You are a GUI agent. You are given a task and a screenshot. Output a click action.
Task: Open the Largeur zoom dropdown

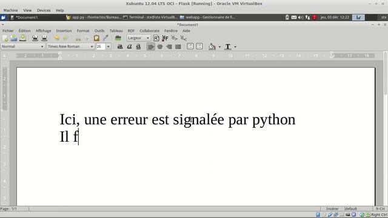point(138,38)
